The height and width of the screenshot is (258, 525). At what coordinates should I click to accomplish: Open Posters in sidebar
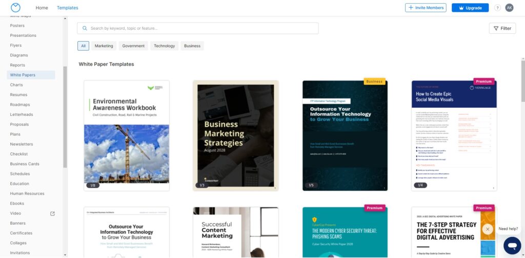(x=17, y=26)
